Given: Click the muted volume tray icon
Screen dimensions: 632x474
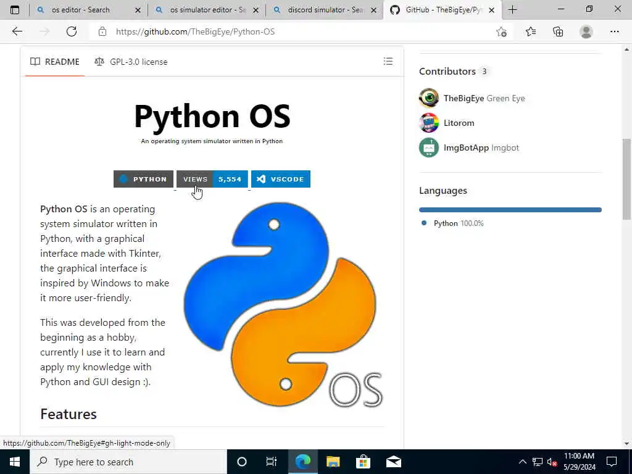Looking at the screenshot, I should tap(552, 462).
